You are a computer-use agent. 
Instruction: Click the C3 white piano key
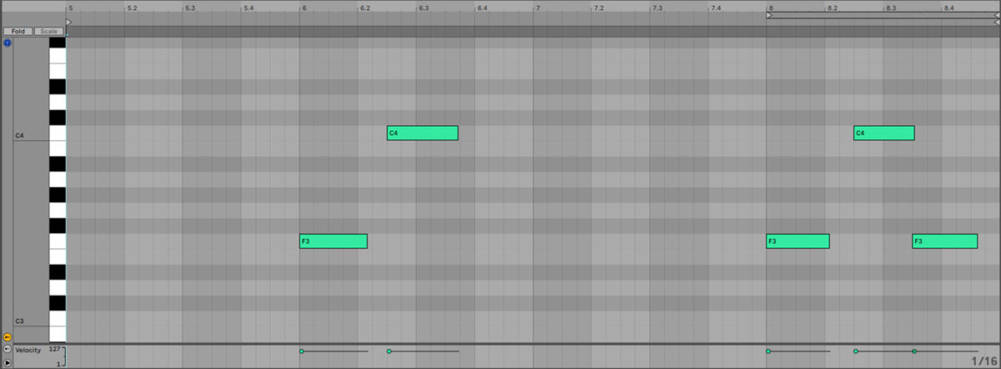click(x=57, y=320)
